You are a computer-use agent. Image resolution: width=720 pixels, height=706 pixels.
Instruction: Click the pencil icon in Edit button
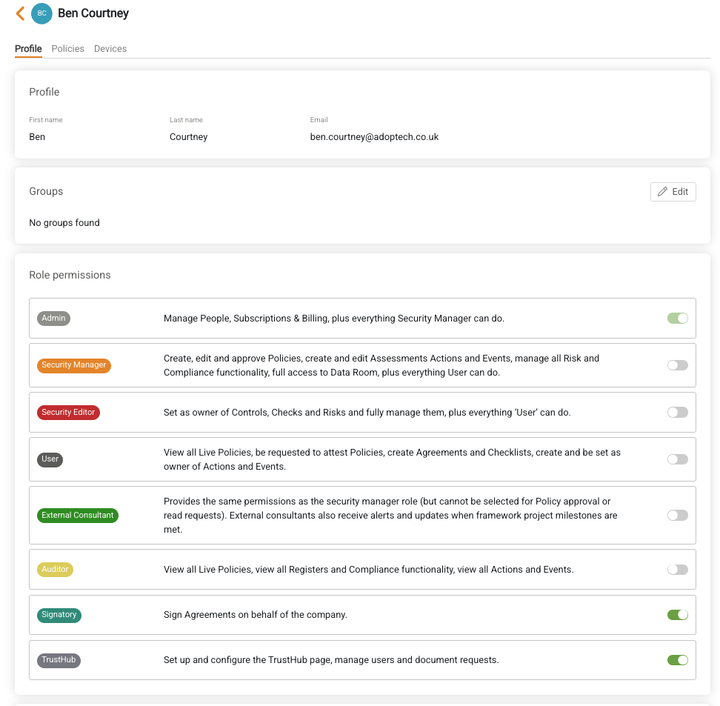662,192
